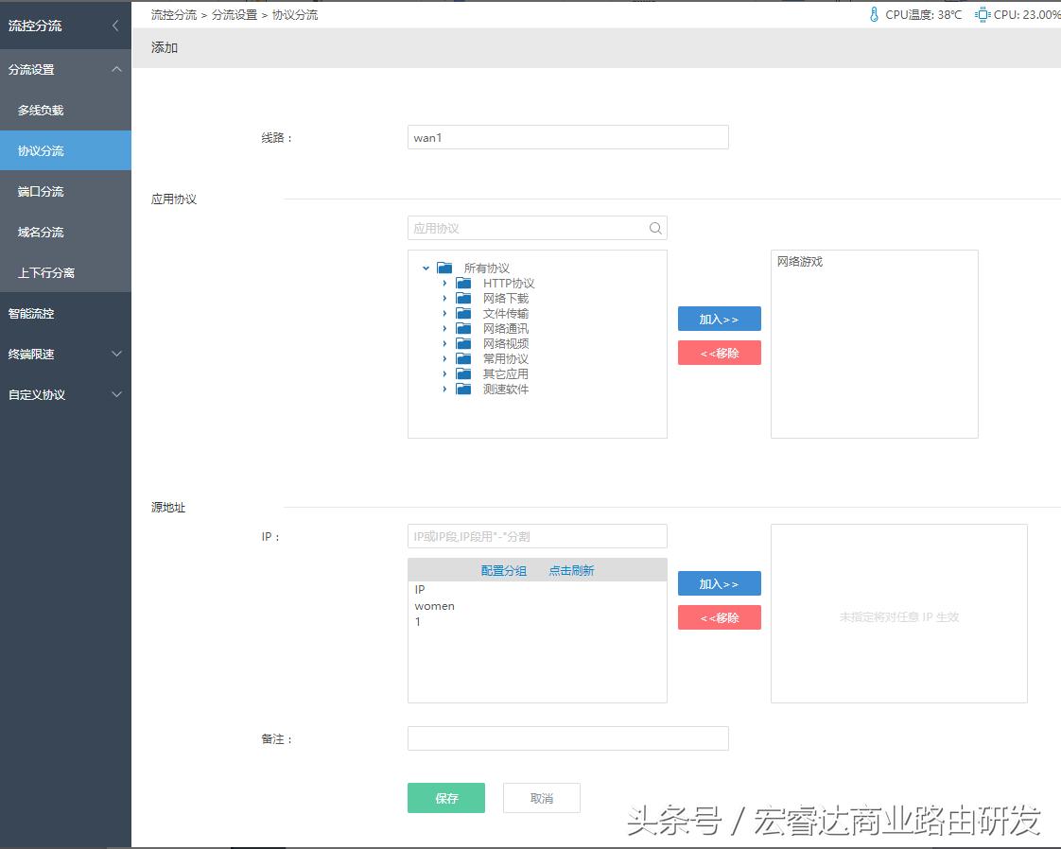Click the 备注 remarks input field
Image resolution: width=1061 pixels, height=849 pixels.
coord(567,738)
